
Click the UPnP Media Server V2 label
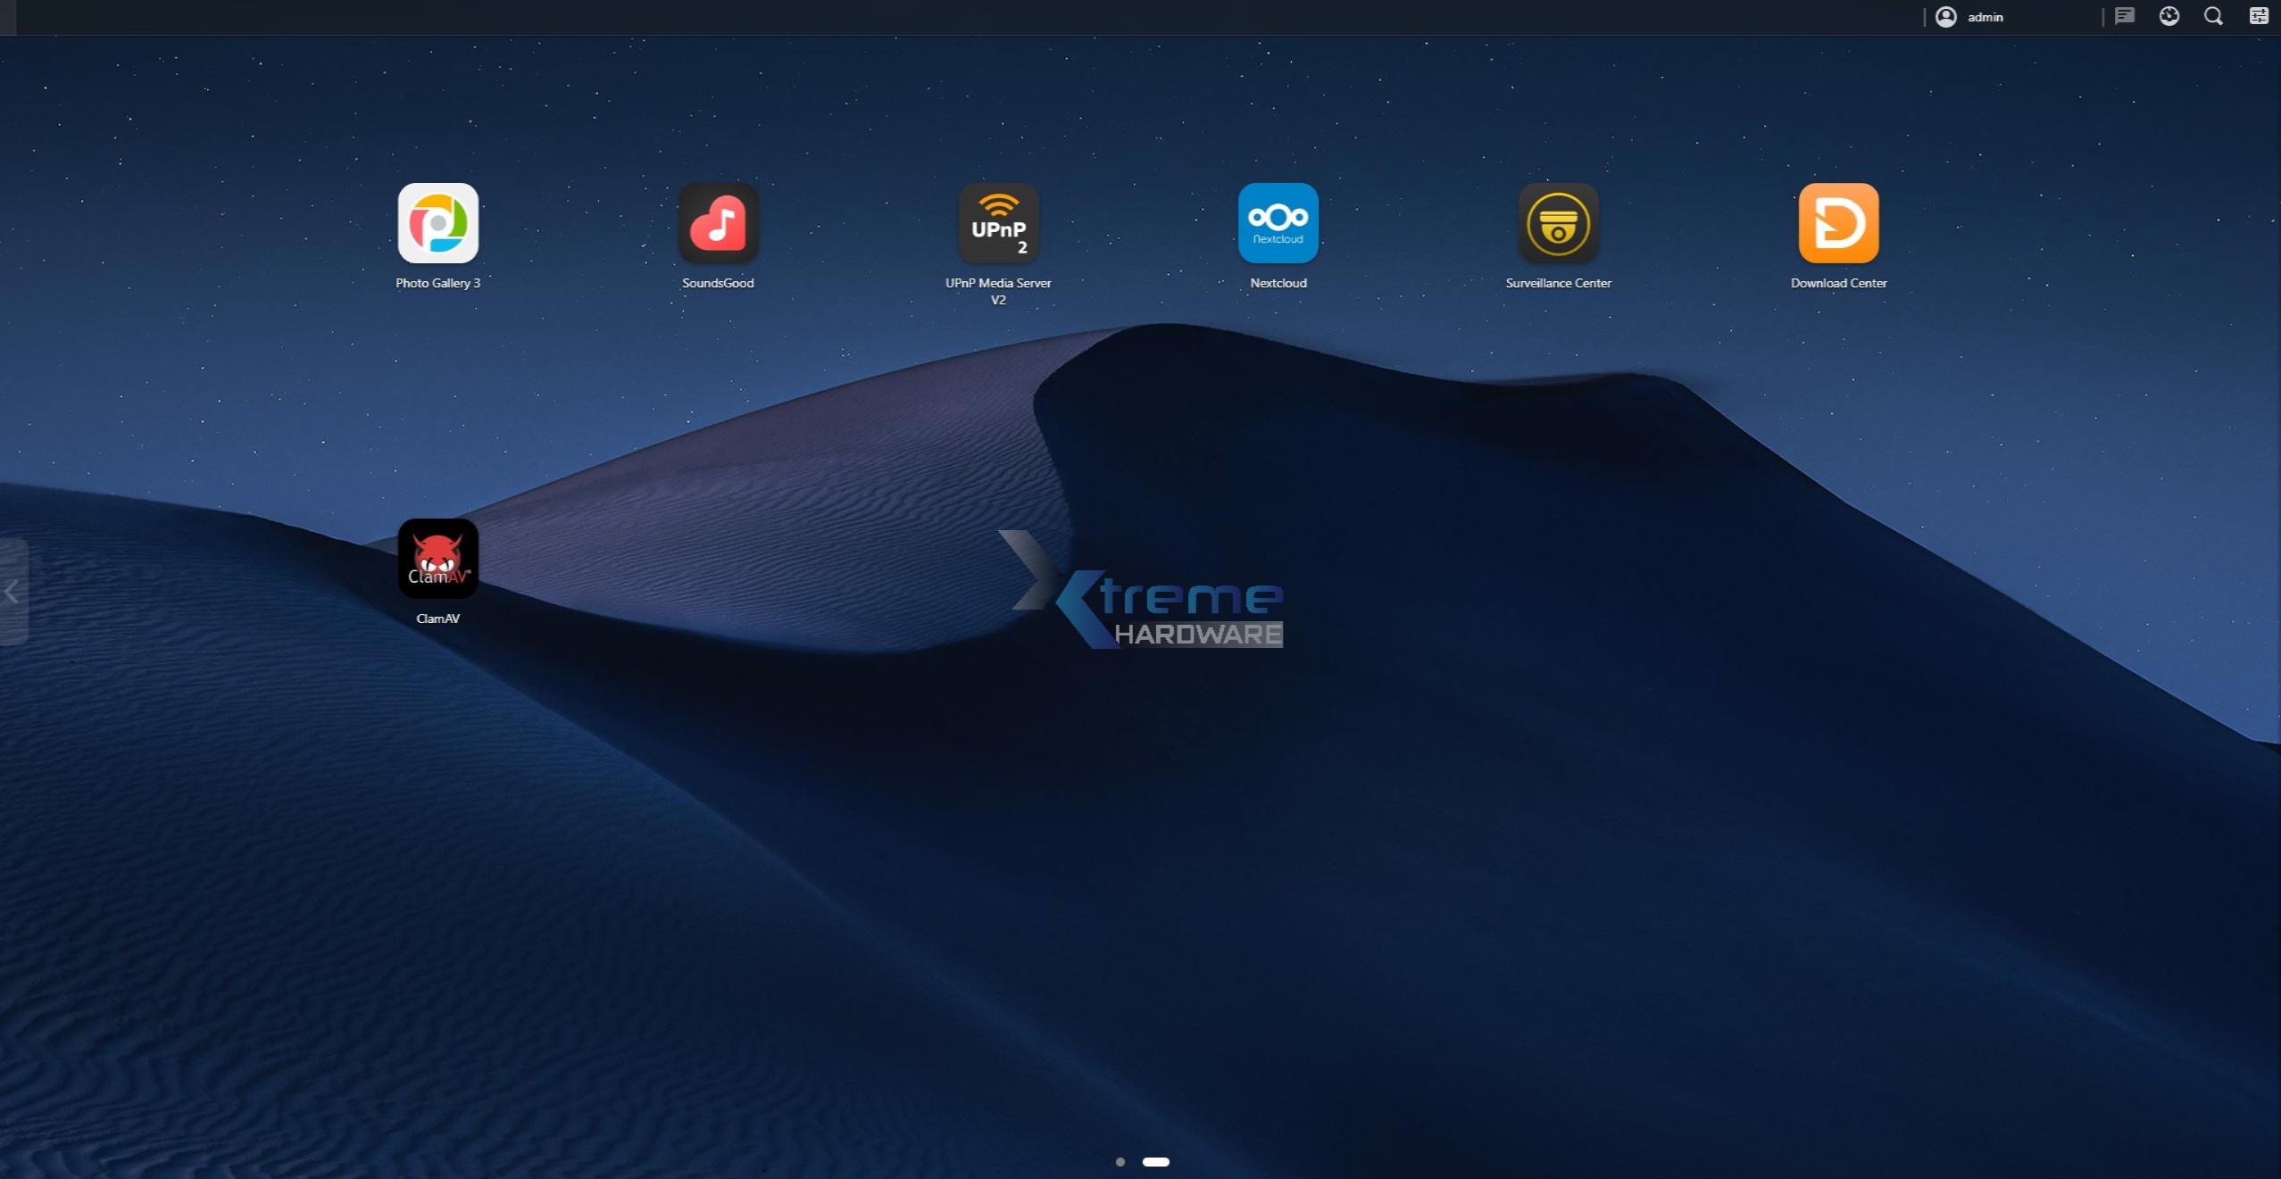[998, 291]
